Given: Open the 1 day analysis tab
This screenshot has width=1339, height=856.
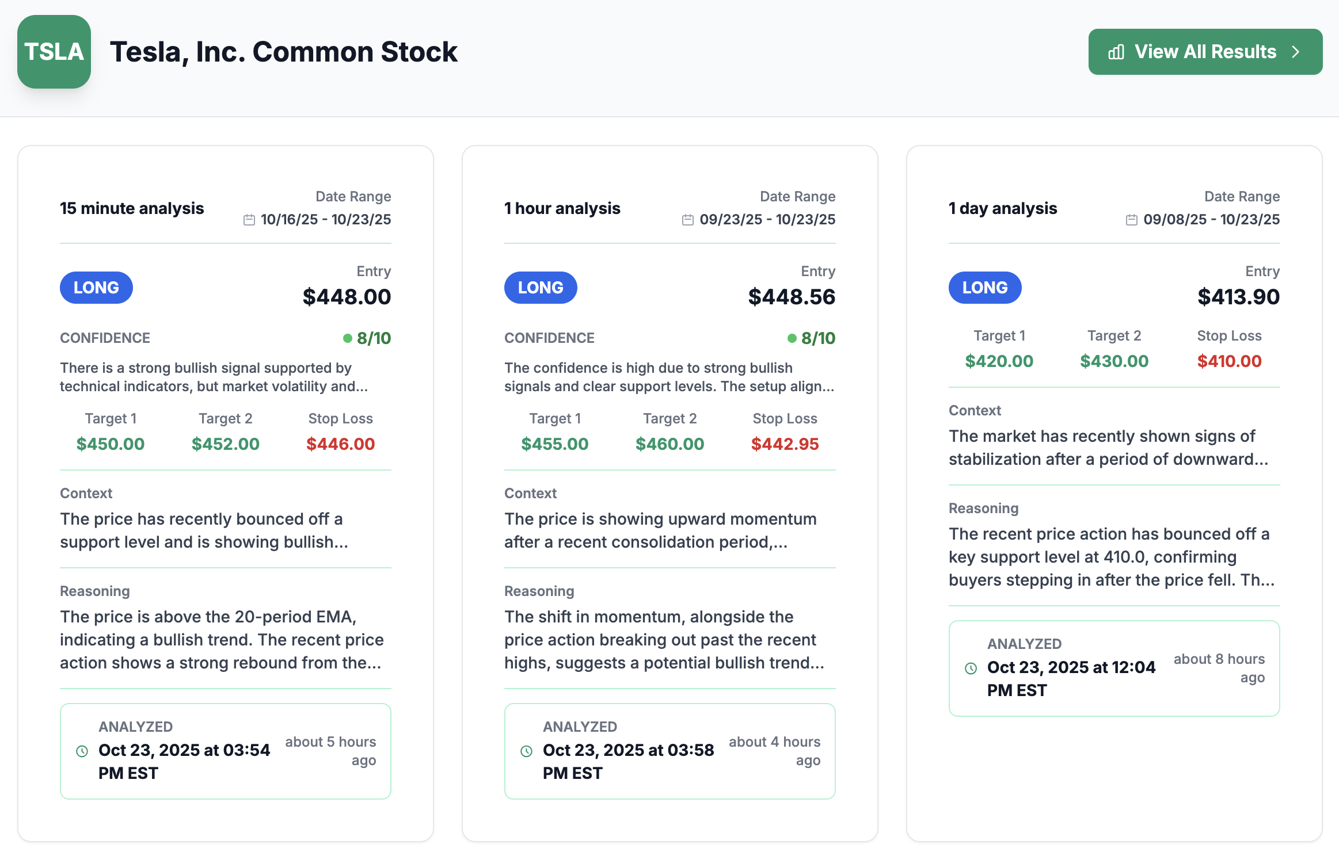Looking at the screenshot, I should tap(1002, 208).
